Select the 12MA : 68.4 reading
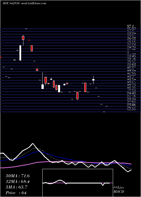 [x=17, y=182]
